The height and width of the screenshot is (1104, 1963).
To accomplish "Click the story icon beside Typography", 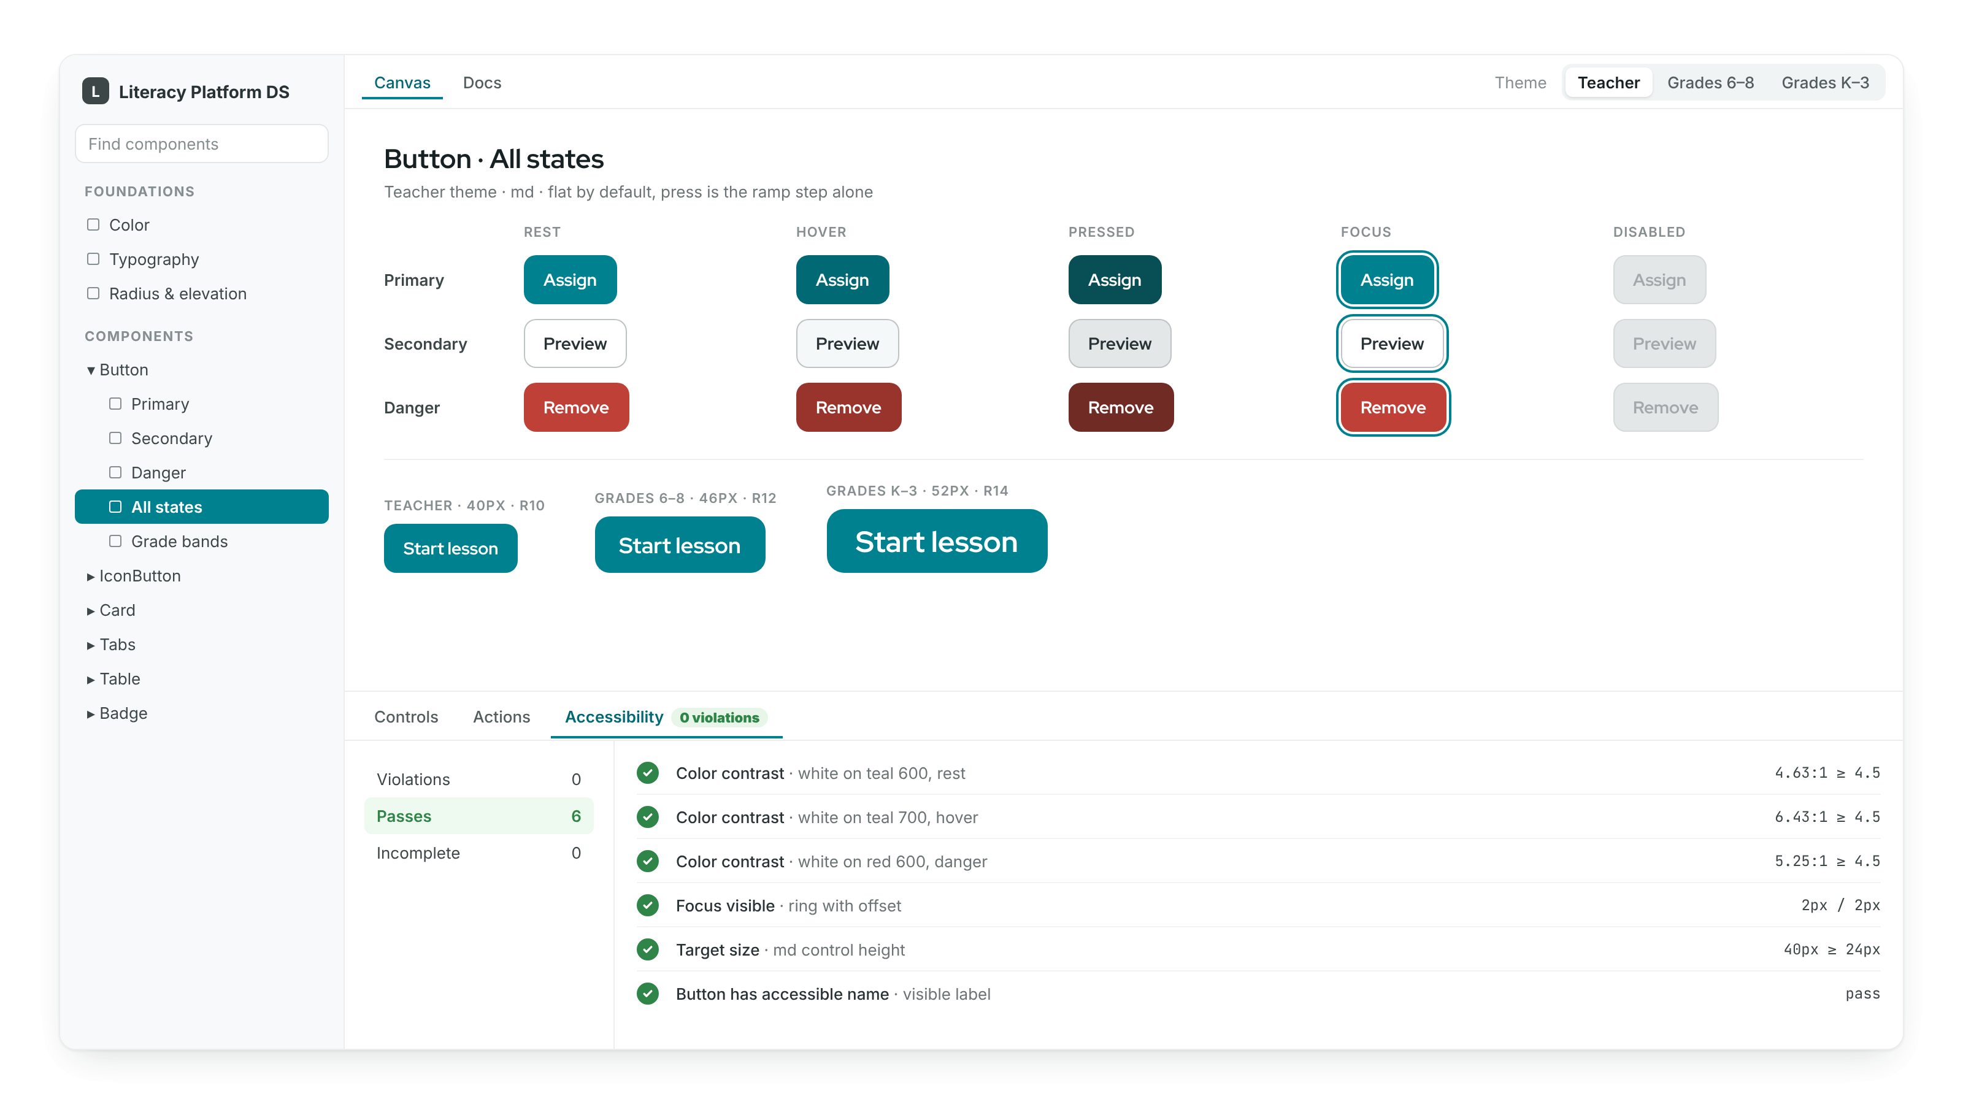I will point(93,259).
